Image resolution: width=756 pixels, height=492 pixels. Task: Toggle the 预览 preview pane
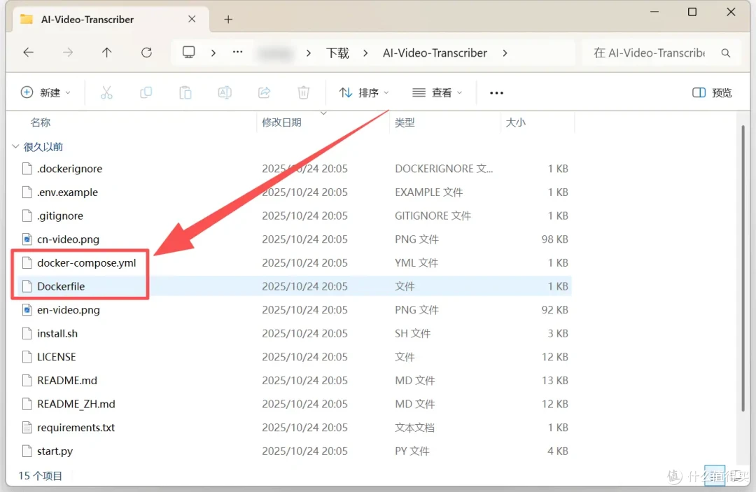coord(712,92)
